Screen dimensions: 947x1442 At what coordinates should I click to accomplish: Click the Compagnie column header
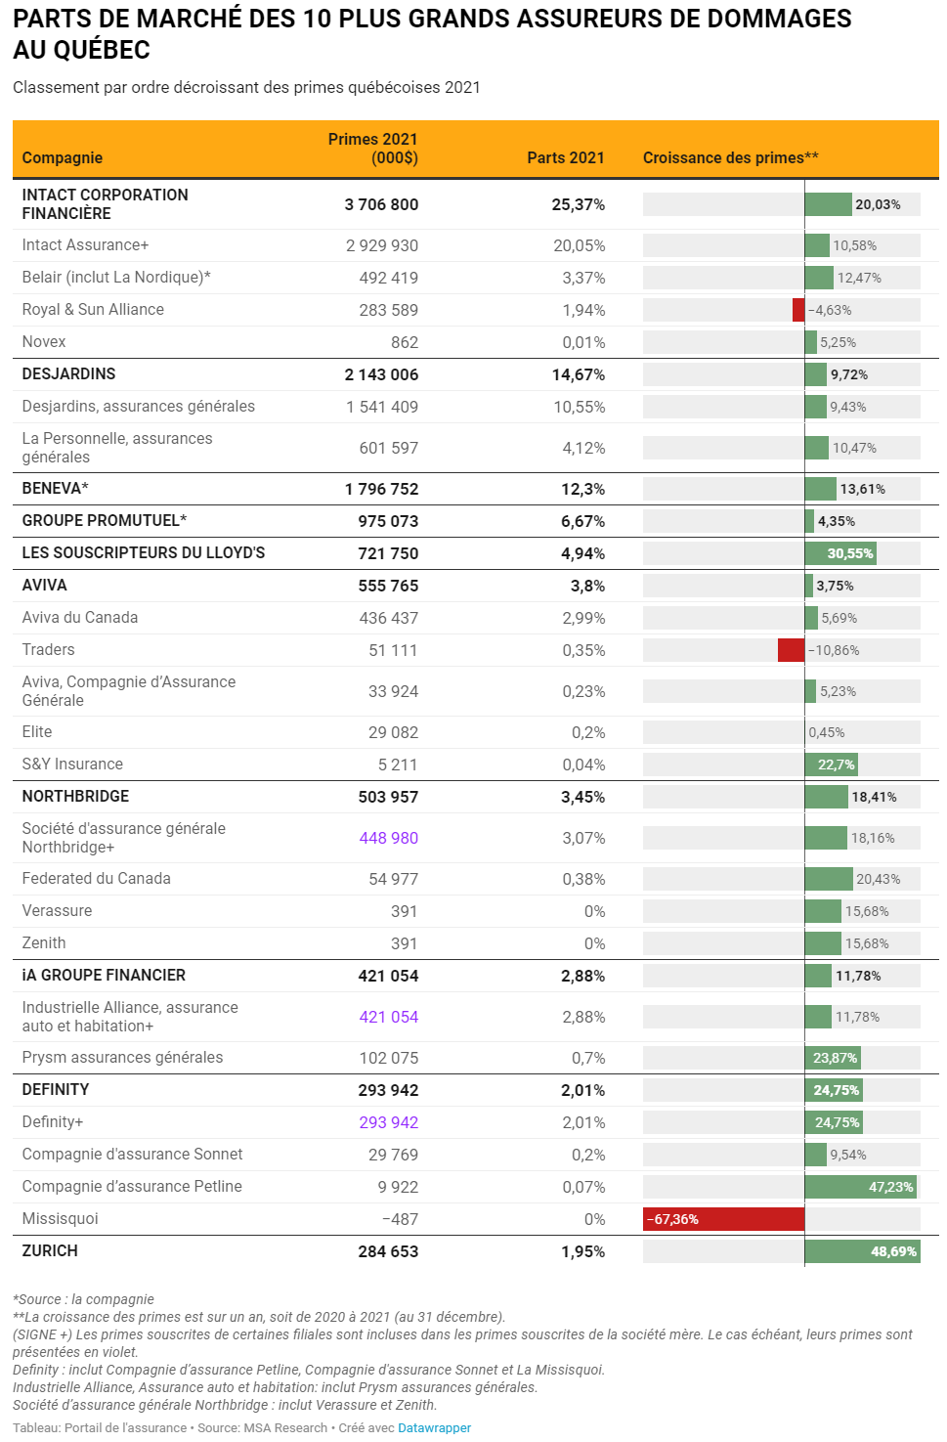pos(63,157)
